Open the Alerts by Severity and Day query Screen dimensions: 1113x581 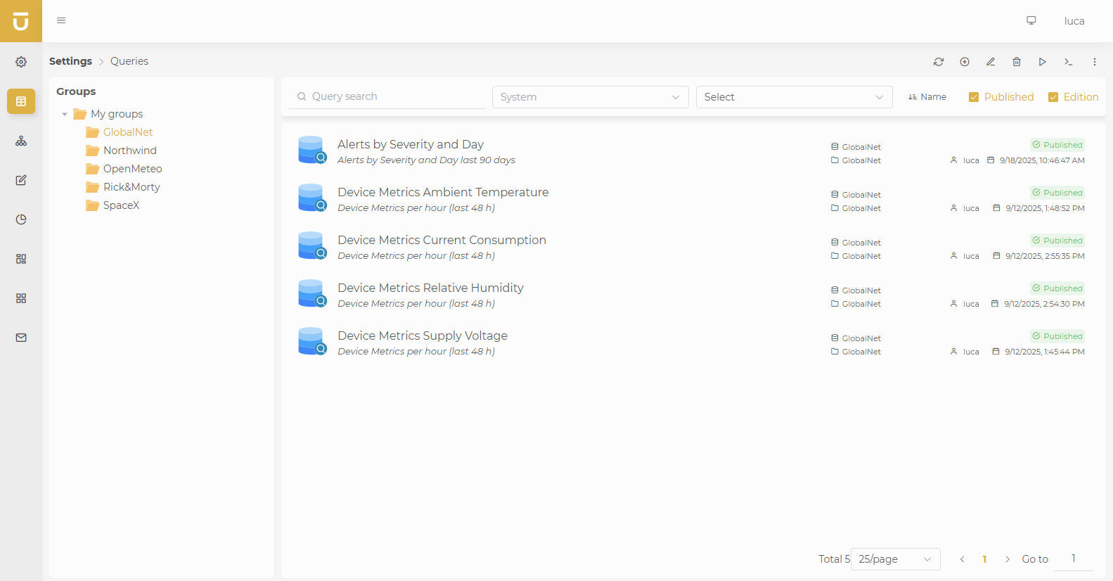click(x=411, y=144)
